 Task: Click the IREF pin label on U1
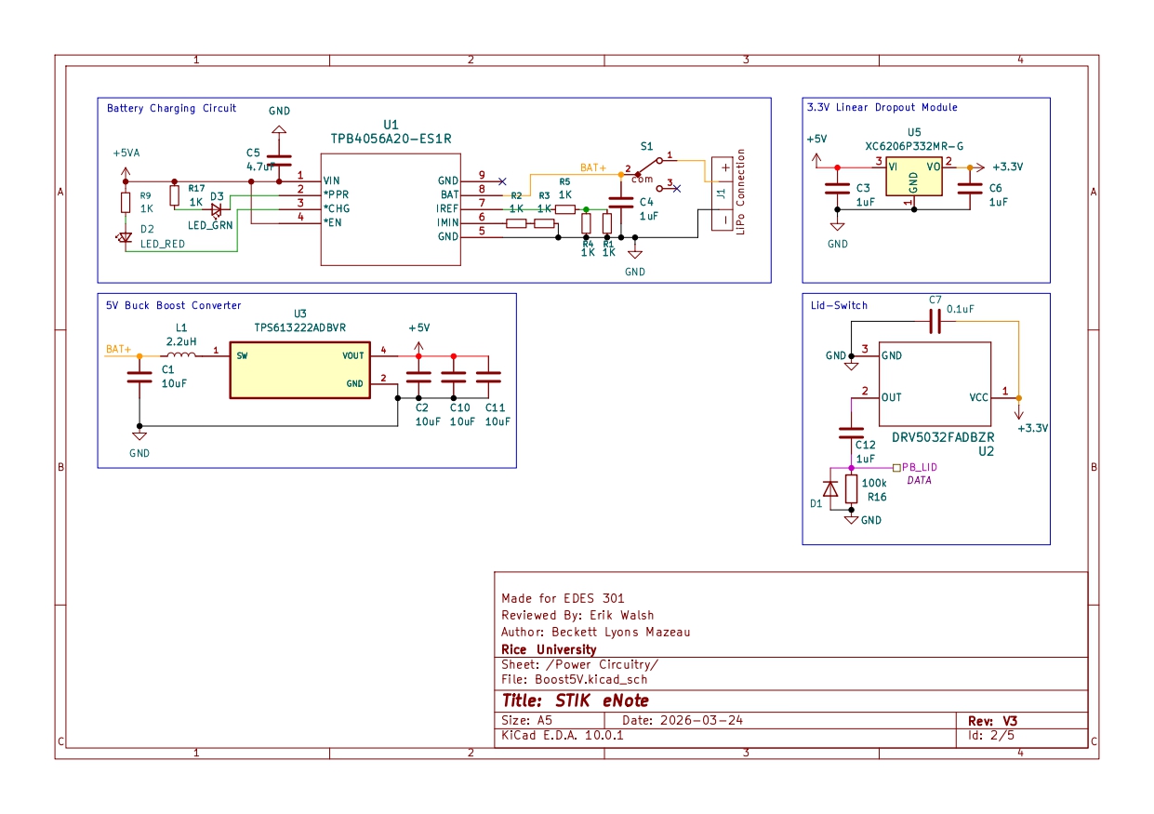pos(447,209)
